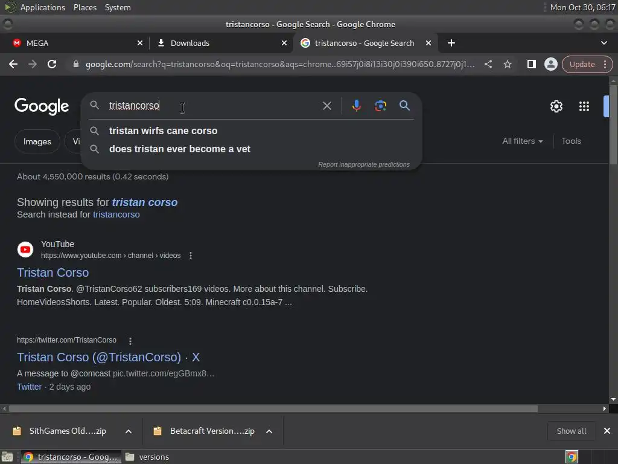This screenshot has width=618, height=464.
Task: Open the new tab plus button
Action: pyautogui.click(x=451, y=43)
